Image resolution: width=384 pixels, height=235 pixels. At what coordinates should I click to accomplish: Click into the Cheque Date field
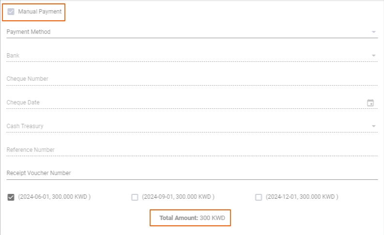[184, 103]
